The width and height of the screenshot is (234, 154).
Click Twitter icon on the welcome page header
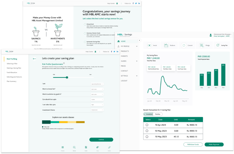tap(136, 3)
